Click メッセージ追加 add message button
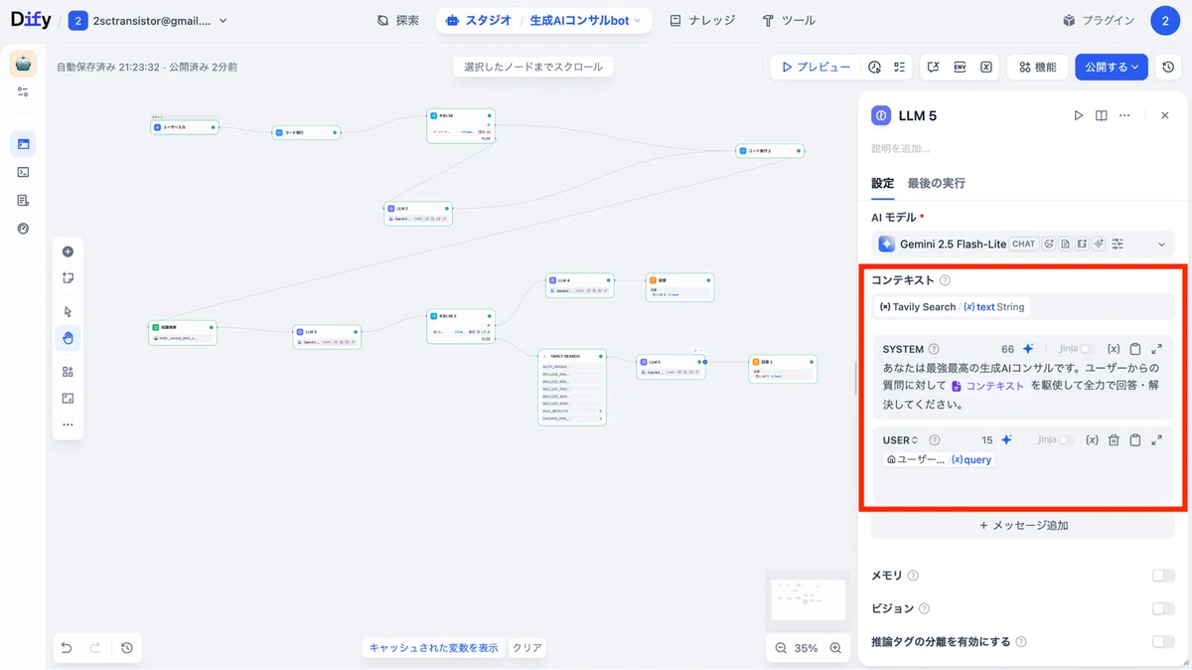Image resolution: width=1192 pixels, height=670 pixels. [1023, 525]
